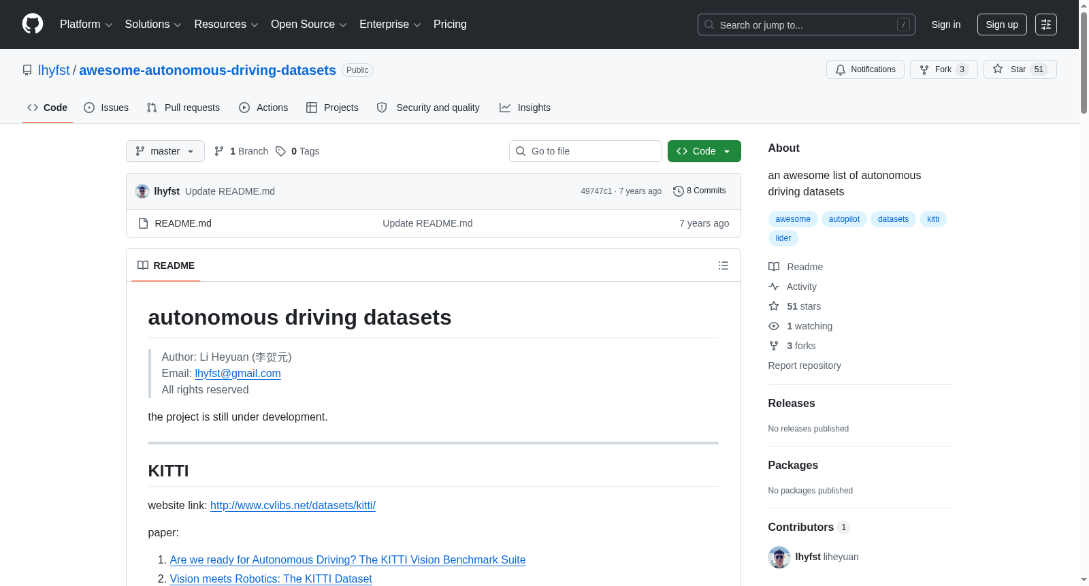Click the tag icon next to 0 Tags
This screenshot has height=586, width=1089.
click(280, 151)
